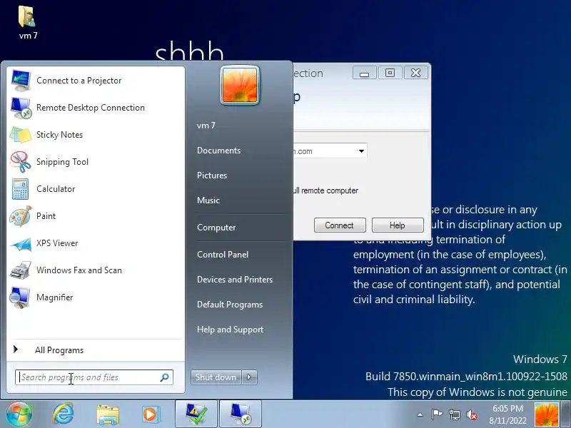Maximize the Remote Desktop Connection window
Viewport: 571px width, 428px height.
390,73
